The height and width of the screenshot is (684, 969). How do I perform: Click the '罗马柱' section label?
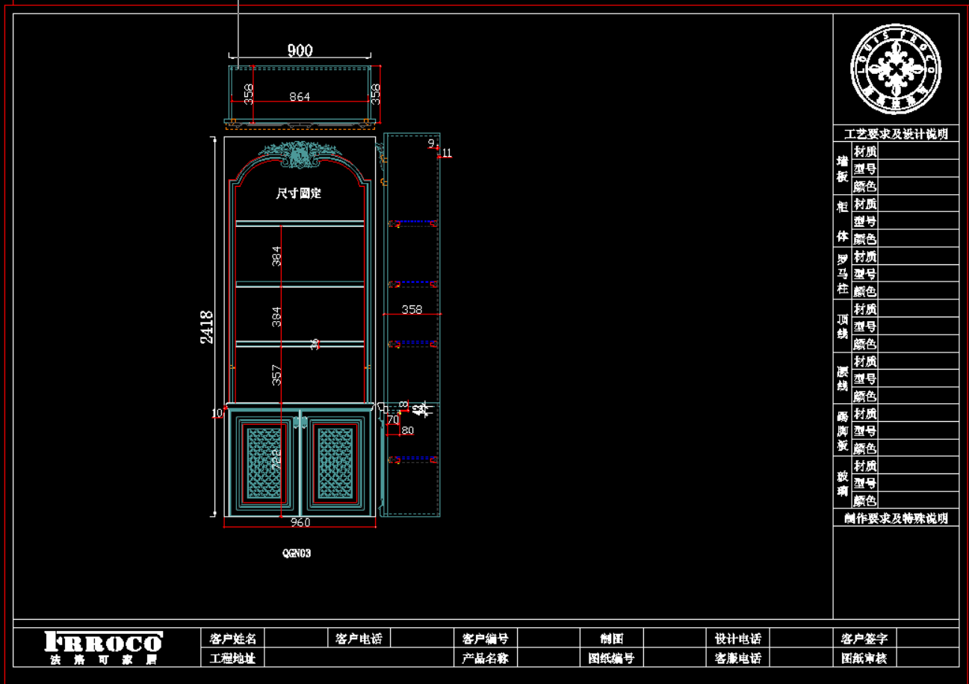click(843, 273)
